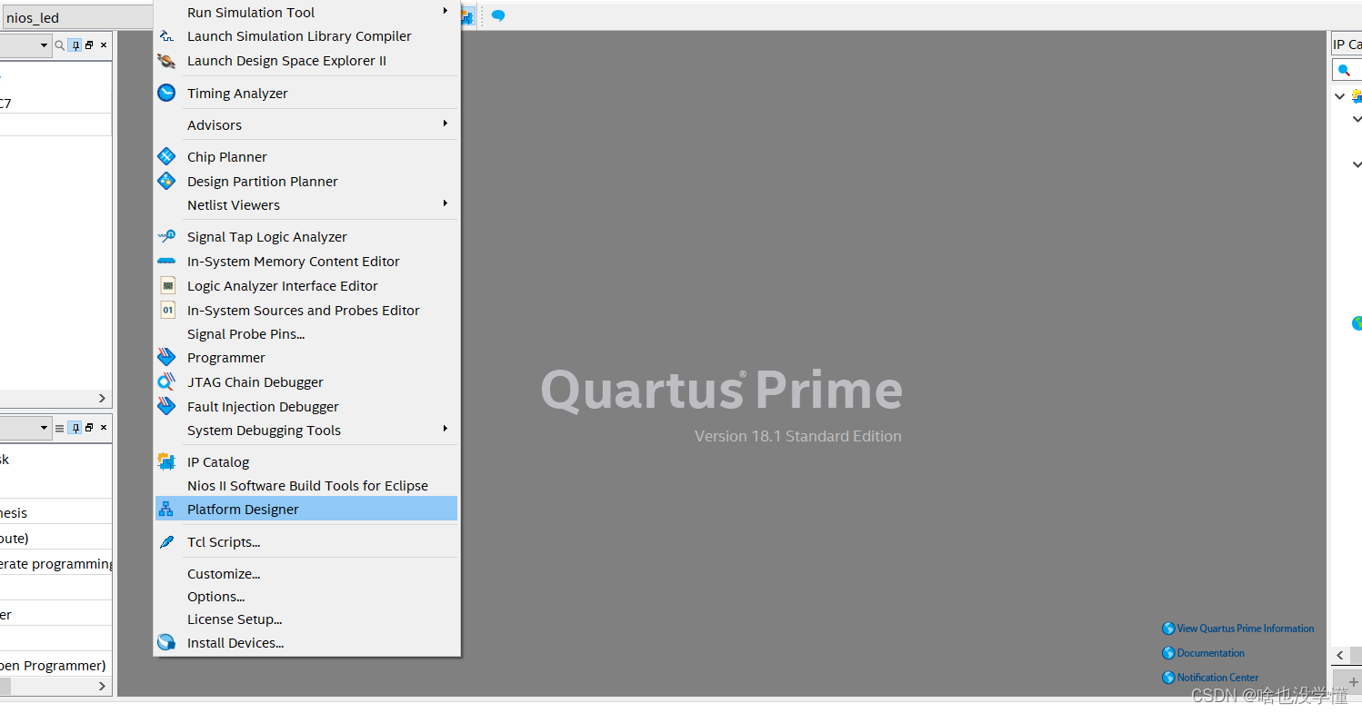
Task: Toggle pin on the Tasks panel
Action: pyautogui.click(x=75, y=427)
